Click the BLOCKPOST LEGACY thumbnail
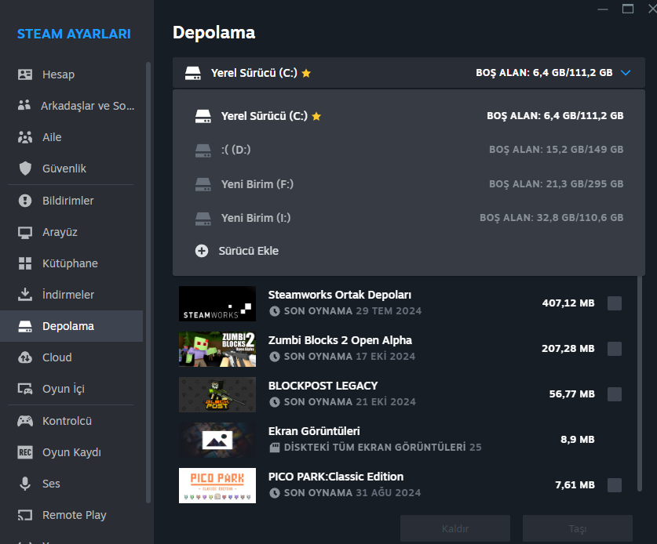Screen dimensions: 657x544 coord(217,394)
